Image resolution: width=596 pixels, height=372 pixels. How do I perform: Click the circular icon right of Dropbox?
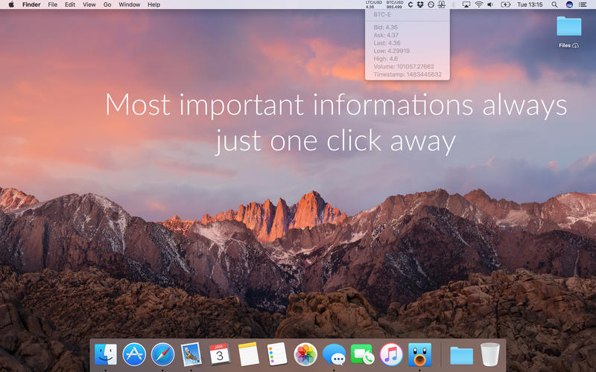point(431,4)
